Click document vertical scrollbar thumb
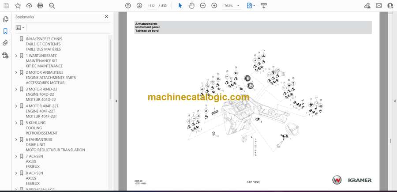 390,141
